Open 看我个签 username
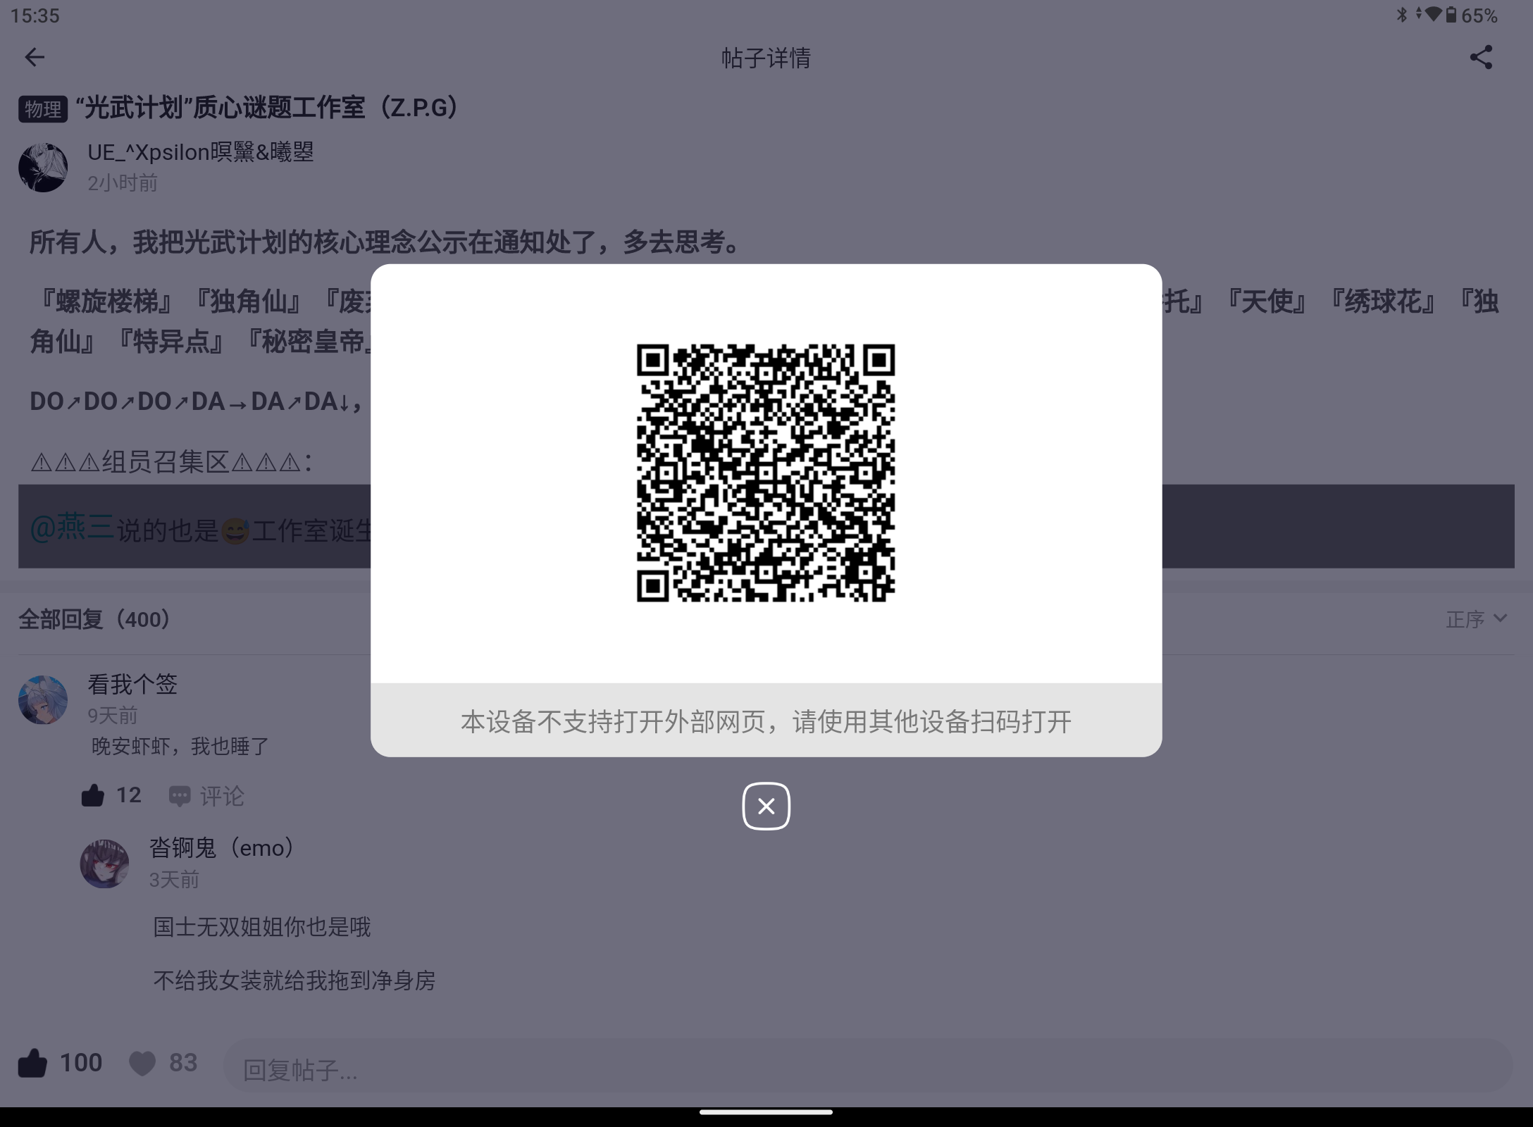Image resolution: width=1533 pixels, height=1127 pixels. (x=132, y=684)
